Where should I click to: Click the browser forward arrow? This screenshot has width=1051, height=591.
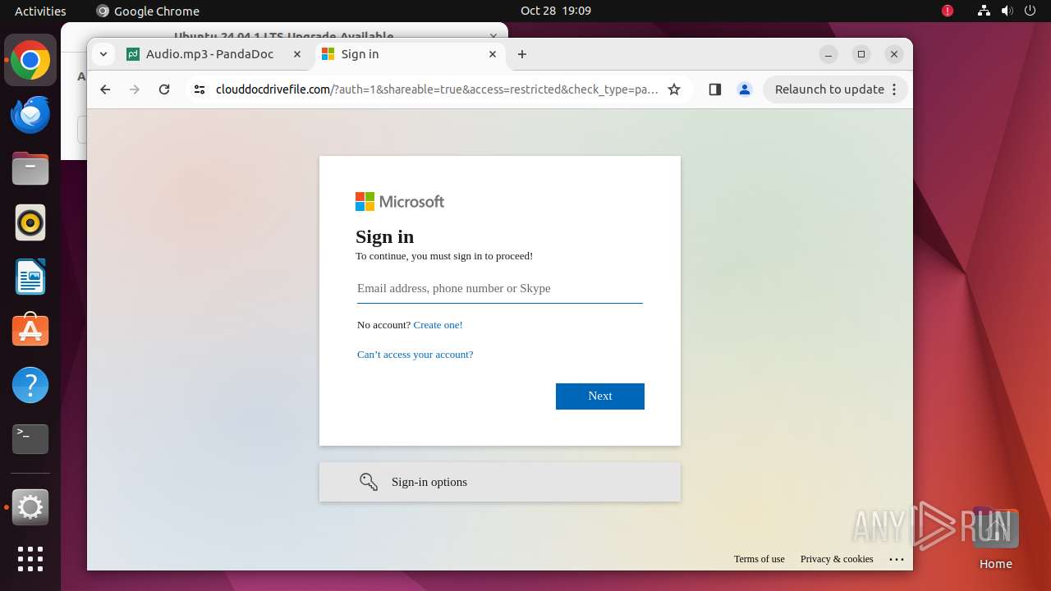(x=135, y=89)
